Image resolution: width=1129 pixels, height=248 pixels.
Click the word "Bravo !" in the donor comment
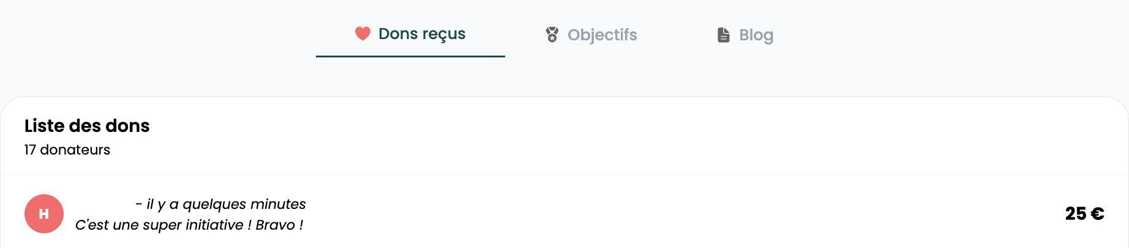(x=279, y=225)
